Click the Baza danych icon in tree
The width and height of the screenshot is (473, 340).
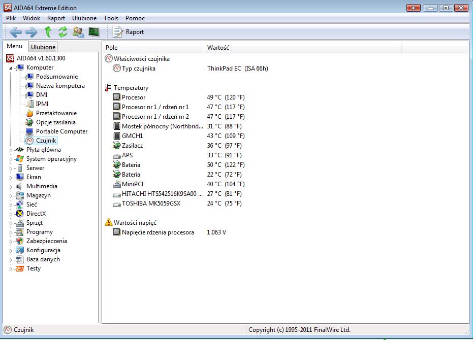[x=20, y=259]
